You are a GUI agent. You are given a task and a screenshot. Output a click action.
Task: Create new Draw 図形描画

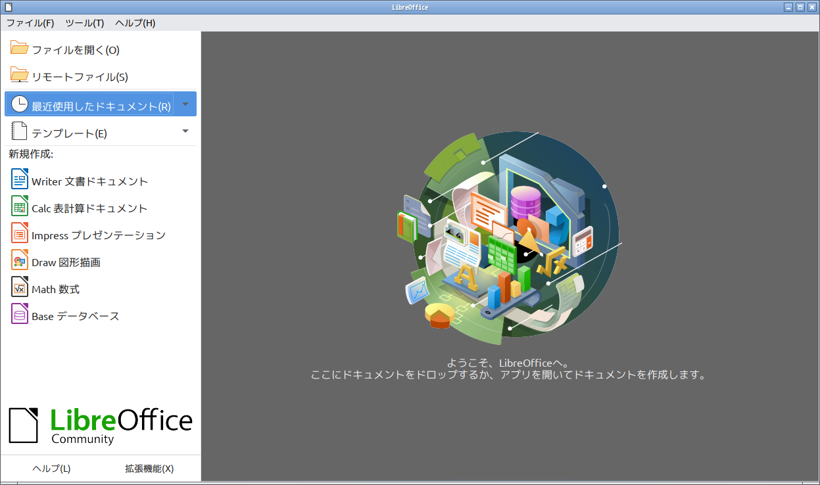click(101, 262)
